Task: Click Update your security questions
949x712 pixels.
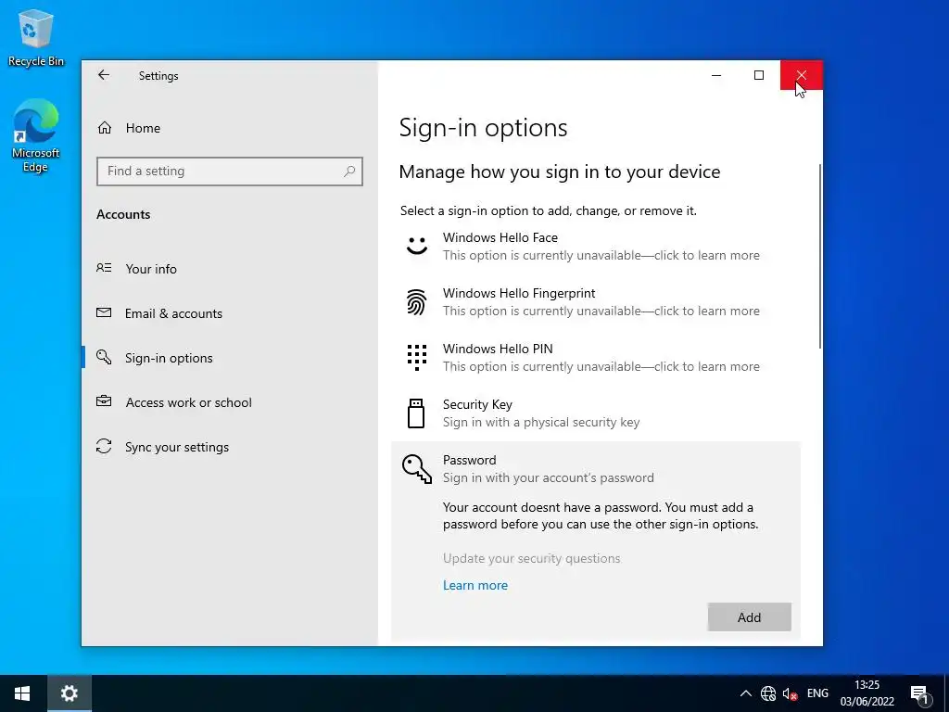Action: click(x=531, y=558)
